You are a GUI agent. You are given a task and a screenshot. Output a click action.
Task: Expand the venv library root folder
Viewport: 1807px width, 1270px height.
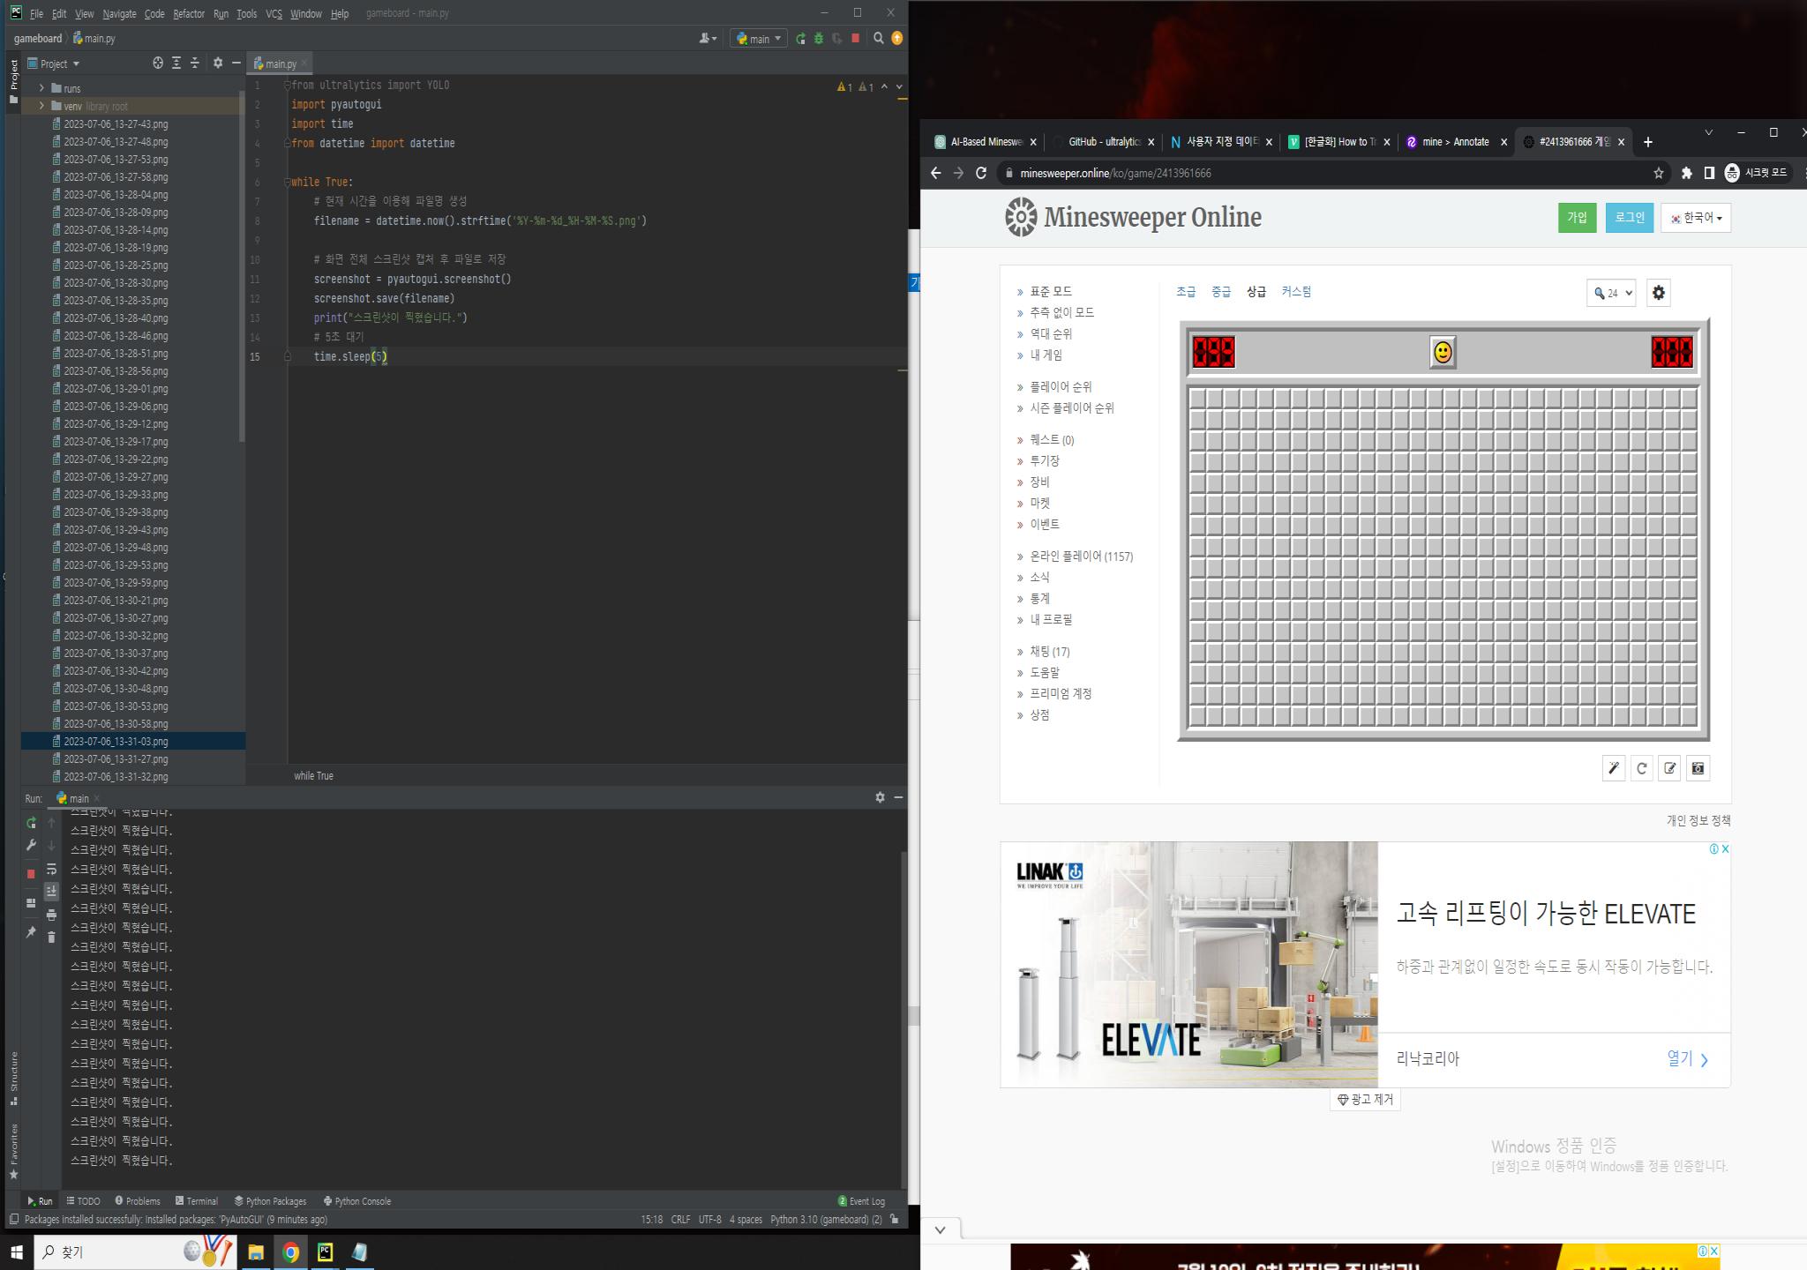pyautogui.click(x=41, y=106)
